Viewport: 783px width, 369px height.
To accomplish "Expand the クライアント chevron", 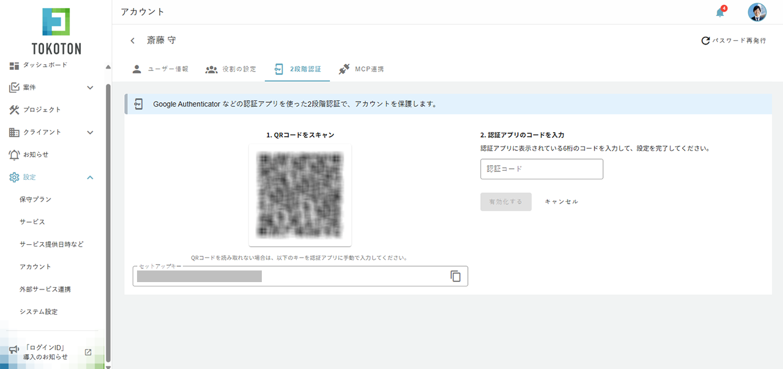I will click(x=90, y=132).
